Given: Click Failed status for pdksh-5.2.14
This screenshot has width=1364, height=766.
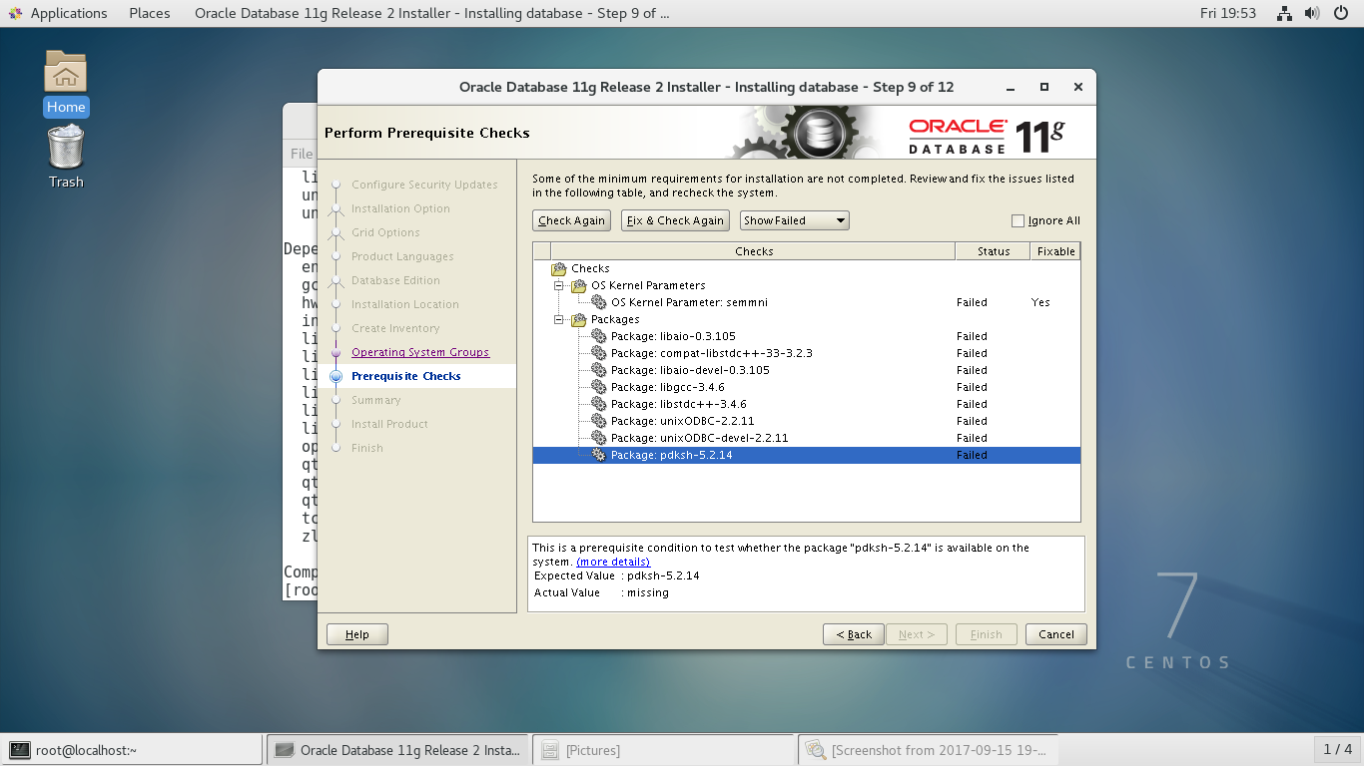Looking at the screenshot, I should 972,455.
